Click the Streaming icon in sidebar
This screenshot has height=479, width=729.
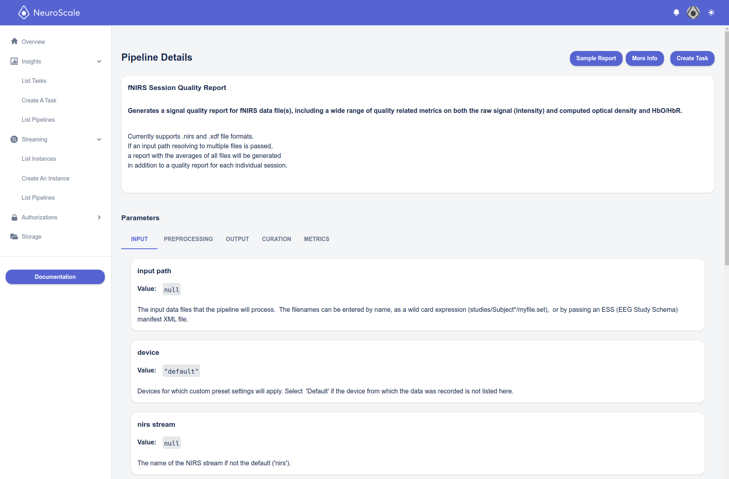14,139
